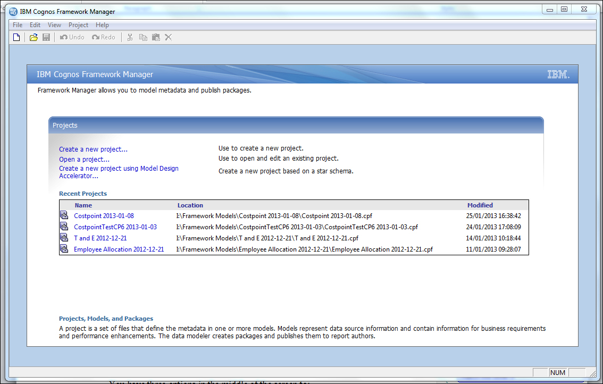Click the Employee Allocation 2012-12-21 project icon
Screen dimensions: 603x384
pyautogui.click(x=64, y=249)
